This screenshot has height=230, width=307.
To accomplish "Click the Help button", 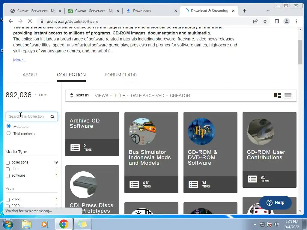I will click(x=276, y=203).
